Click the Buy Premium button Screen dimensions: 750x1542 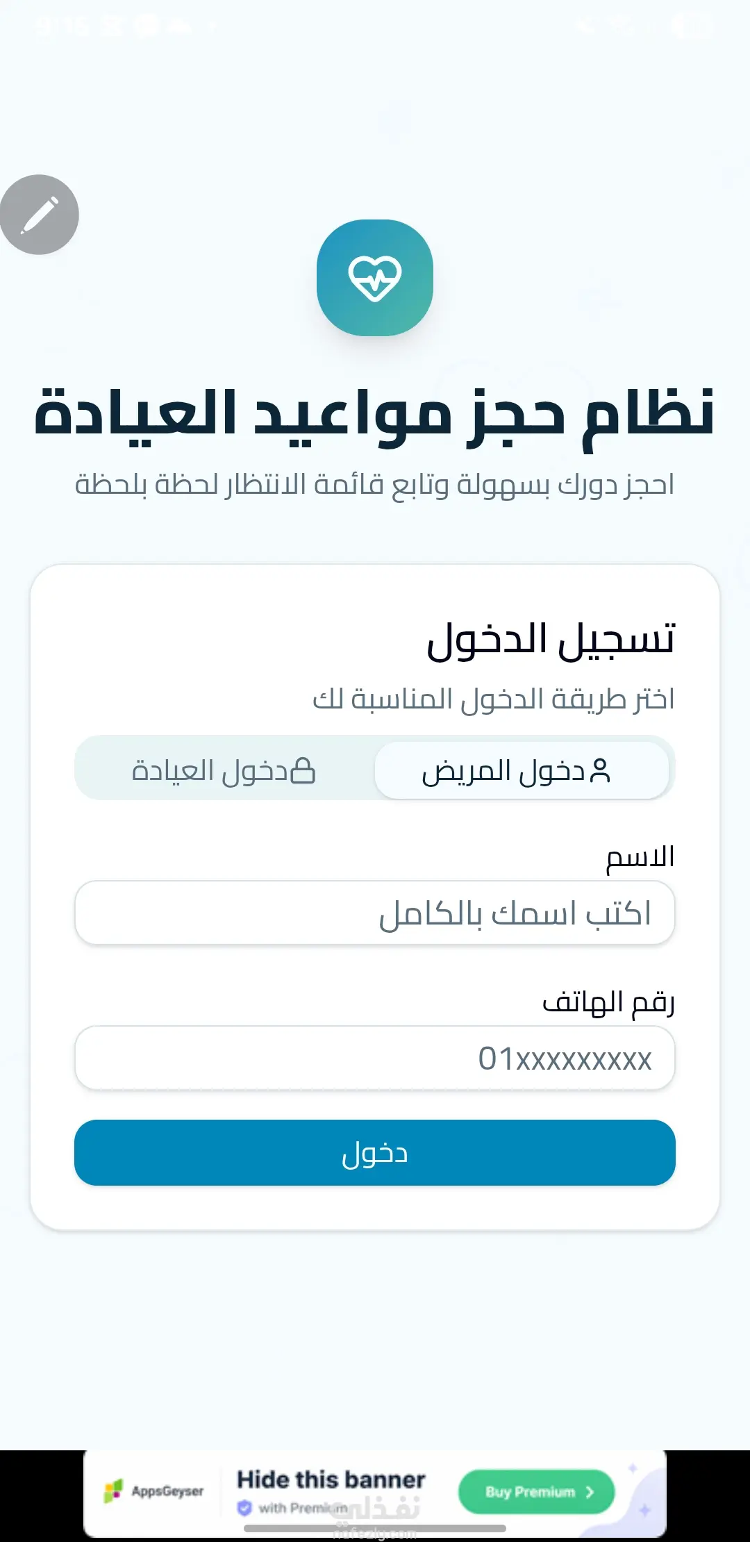tap(537, 1492)
